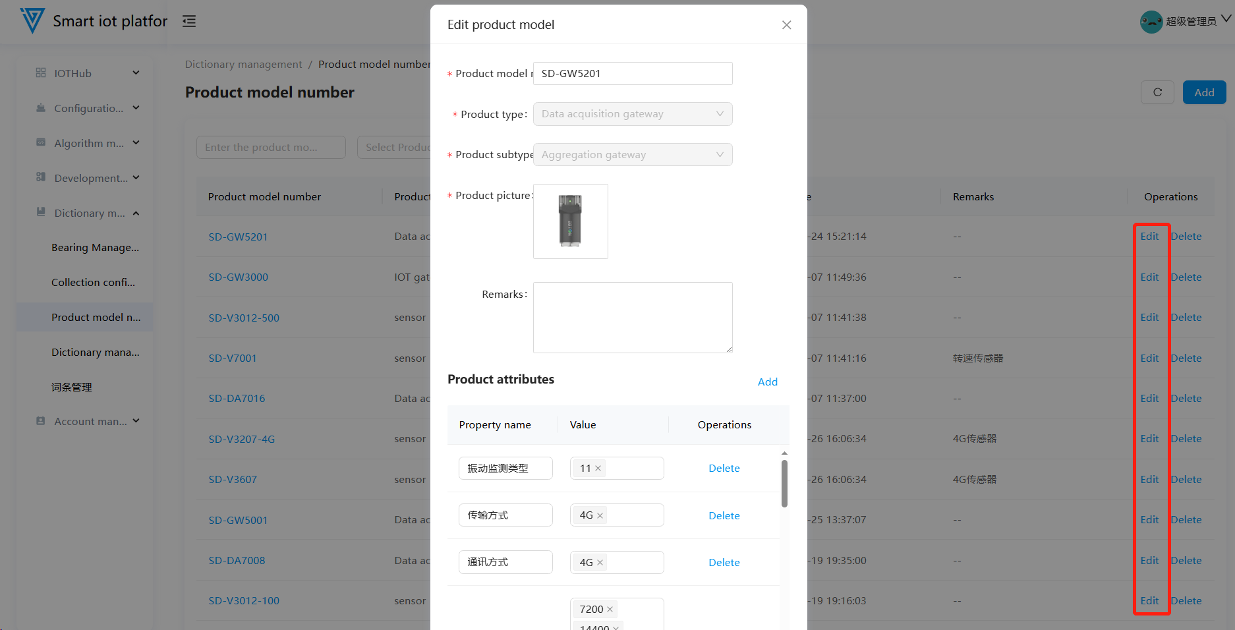The width and height of the screenshot is (1235, 630).
Task: Open the Bearing Management menu item
Action: coord(95,248)
